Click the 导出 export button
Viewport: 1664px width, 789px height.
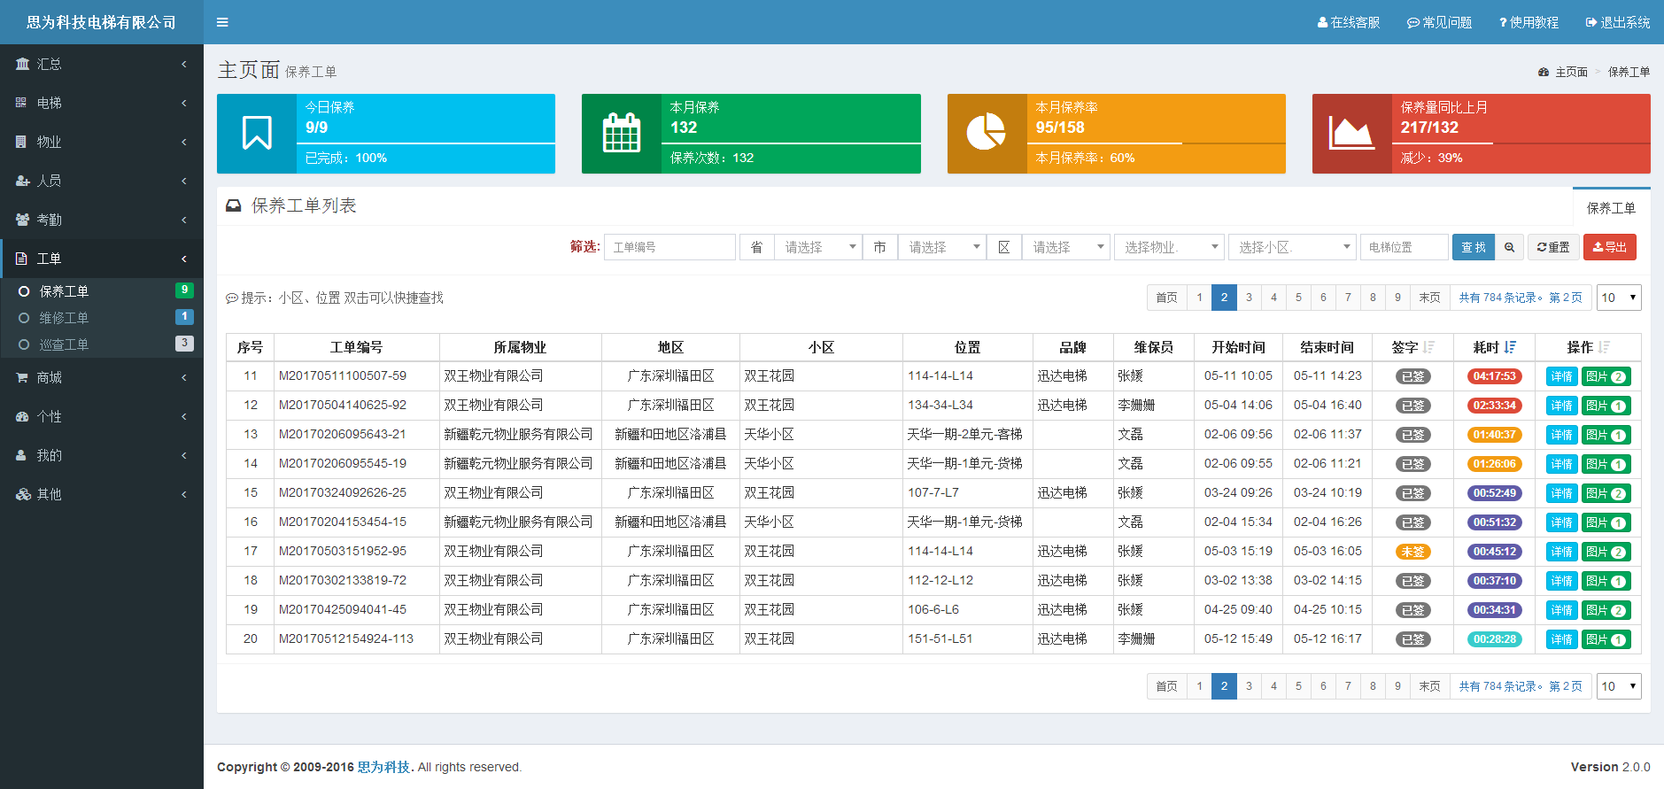coord(1610,247)
